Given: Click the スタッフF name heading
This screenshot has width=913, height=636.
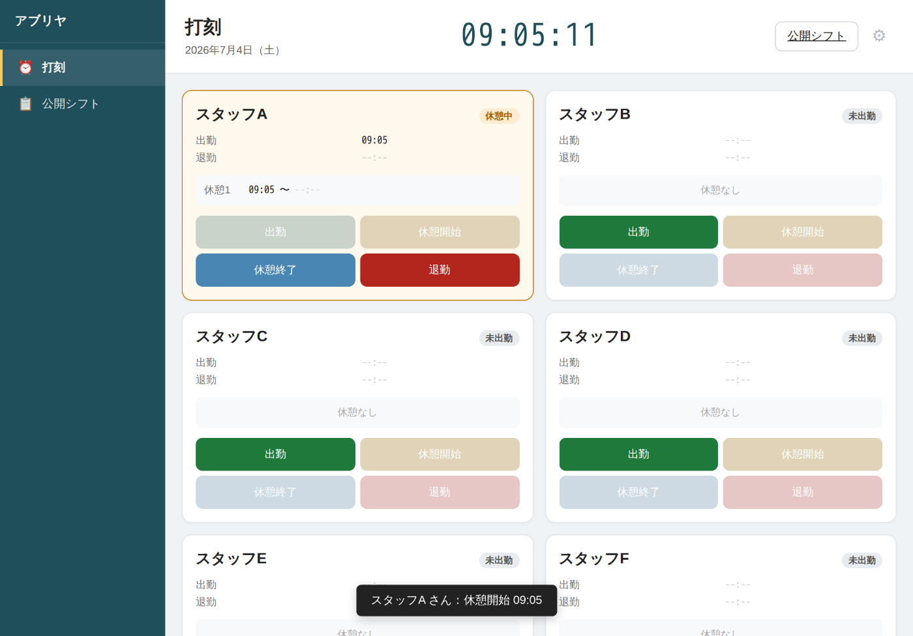Looking at the screenshot, I should pos(594,559).
